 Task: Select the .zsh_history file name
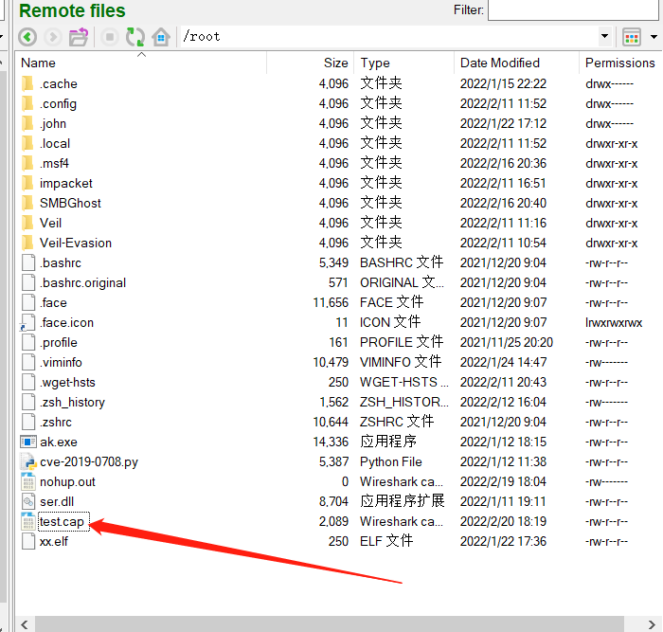click(x=72, y=403)
